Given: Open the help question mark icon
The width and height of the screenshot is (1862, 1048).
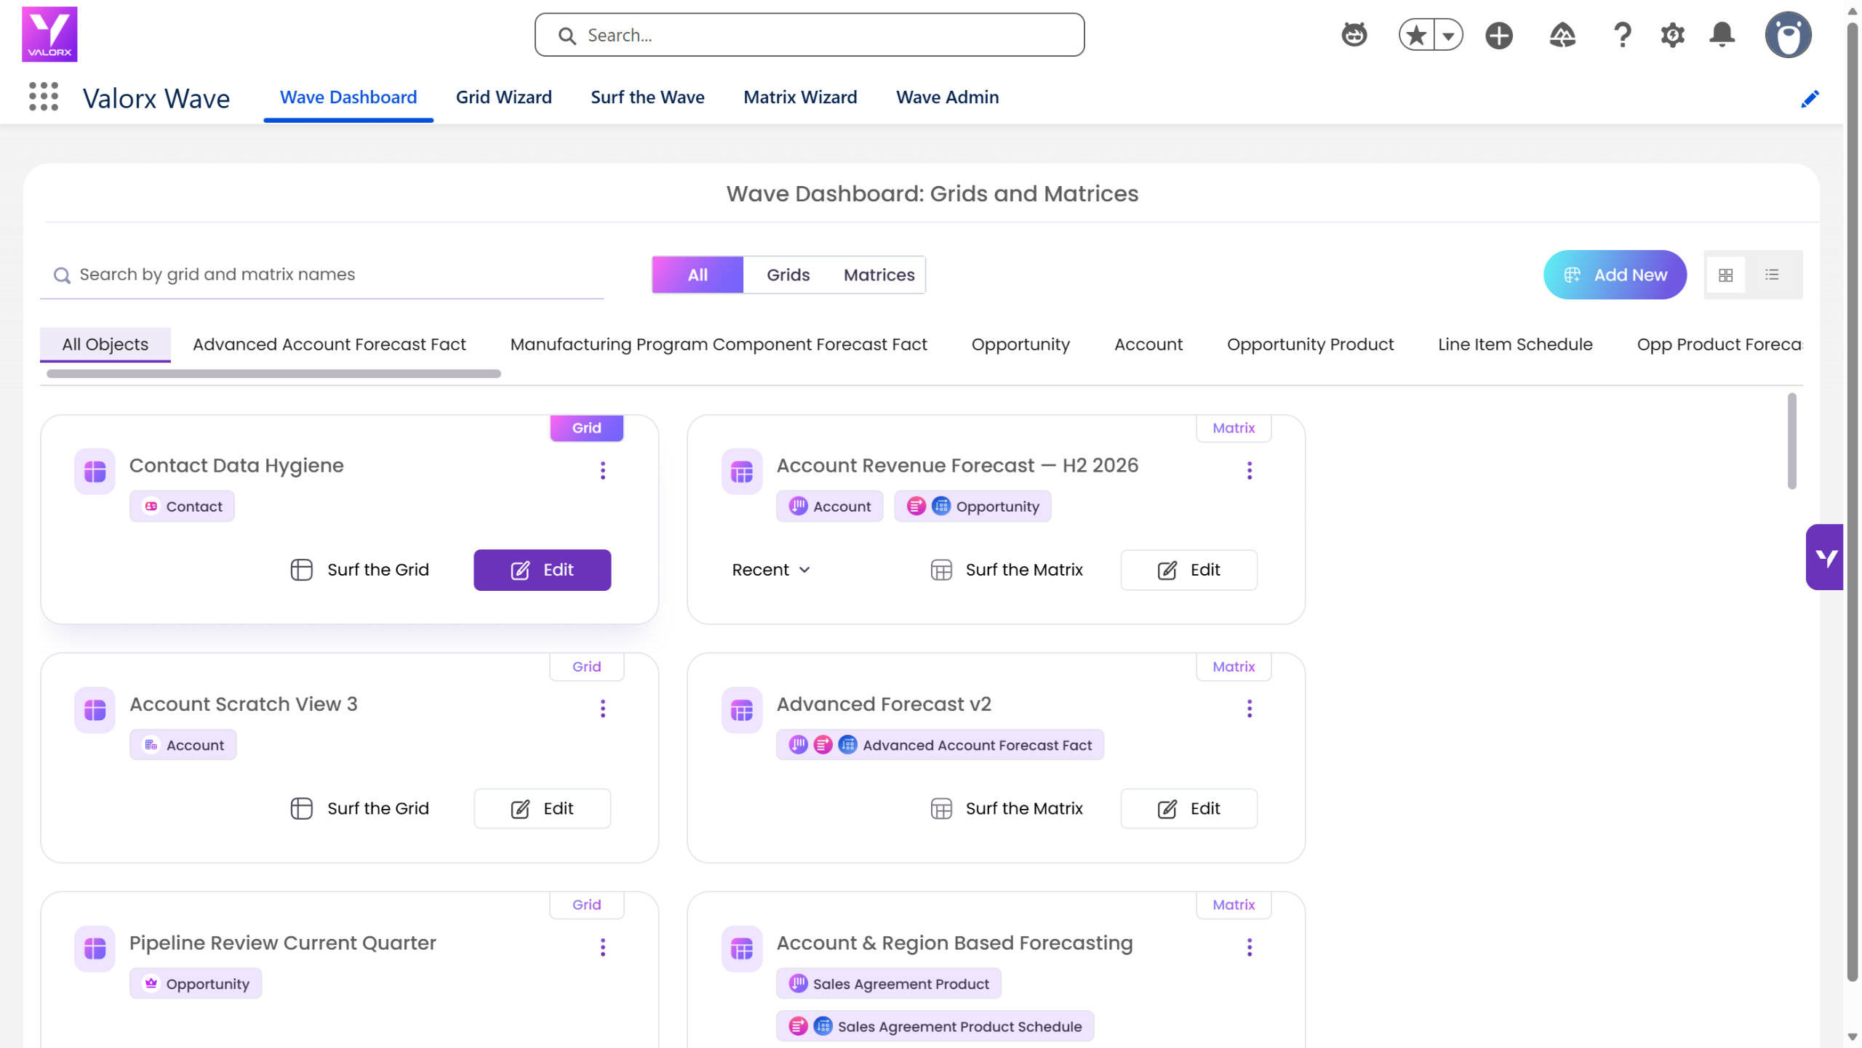Looking at the screenshot, I should (1622, 35).
